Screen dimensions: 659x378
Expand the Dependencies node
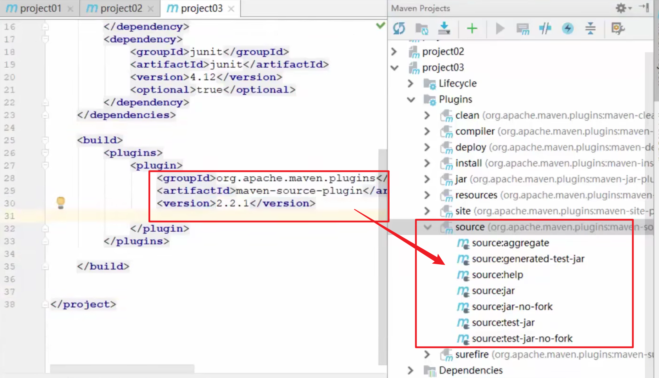click(x=411, y=371)
